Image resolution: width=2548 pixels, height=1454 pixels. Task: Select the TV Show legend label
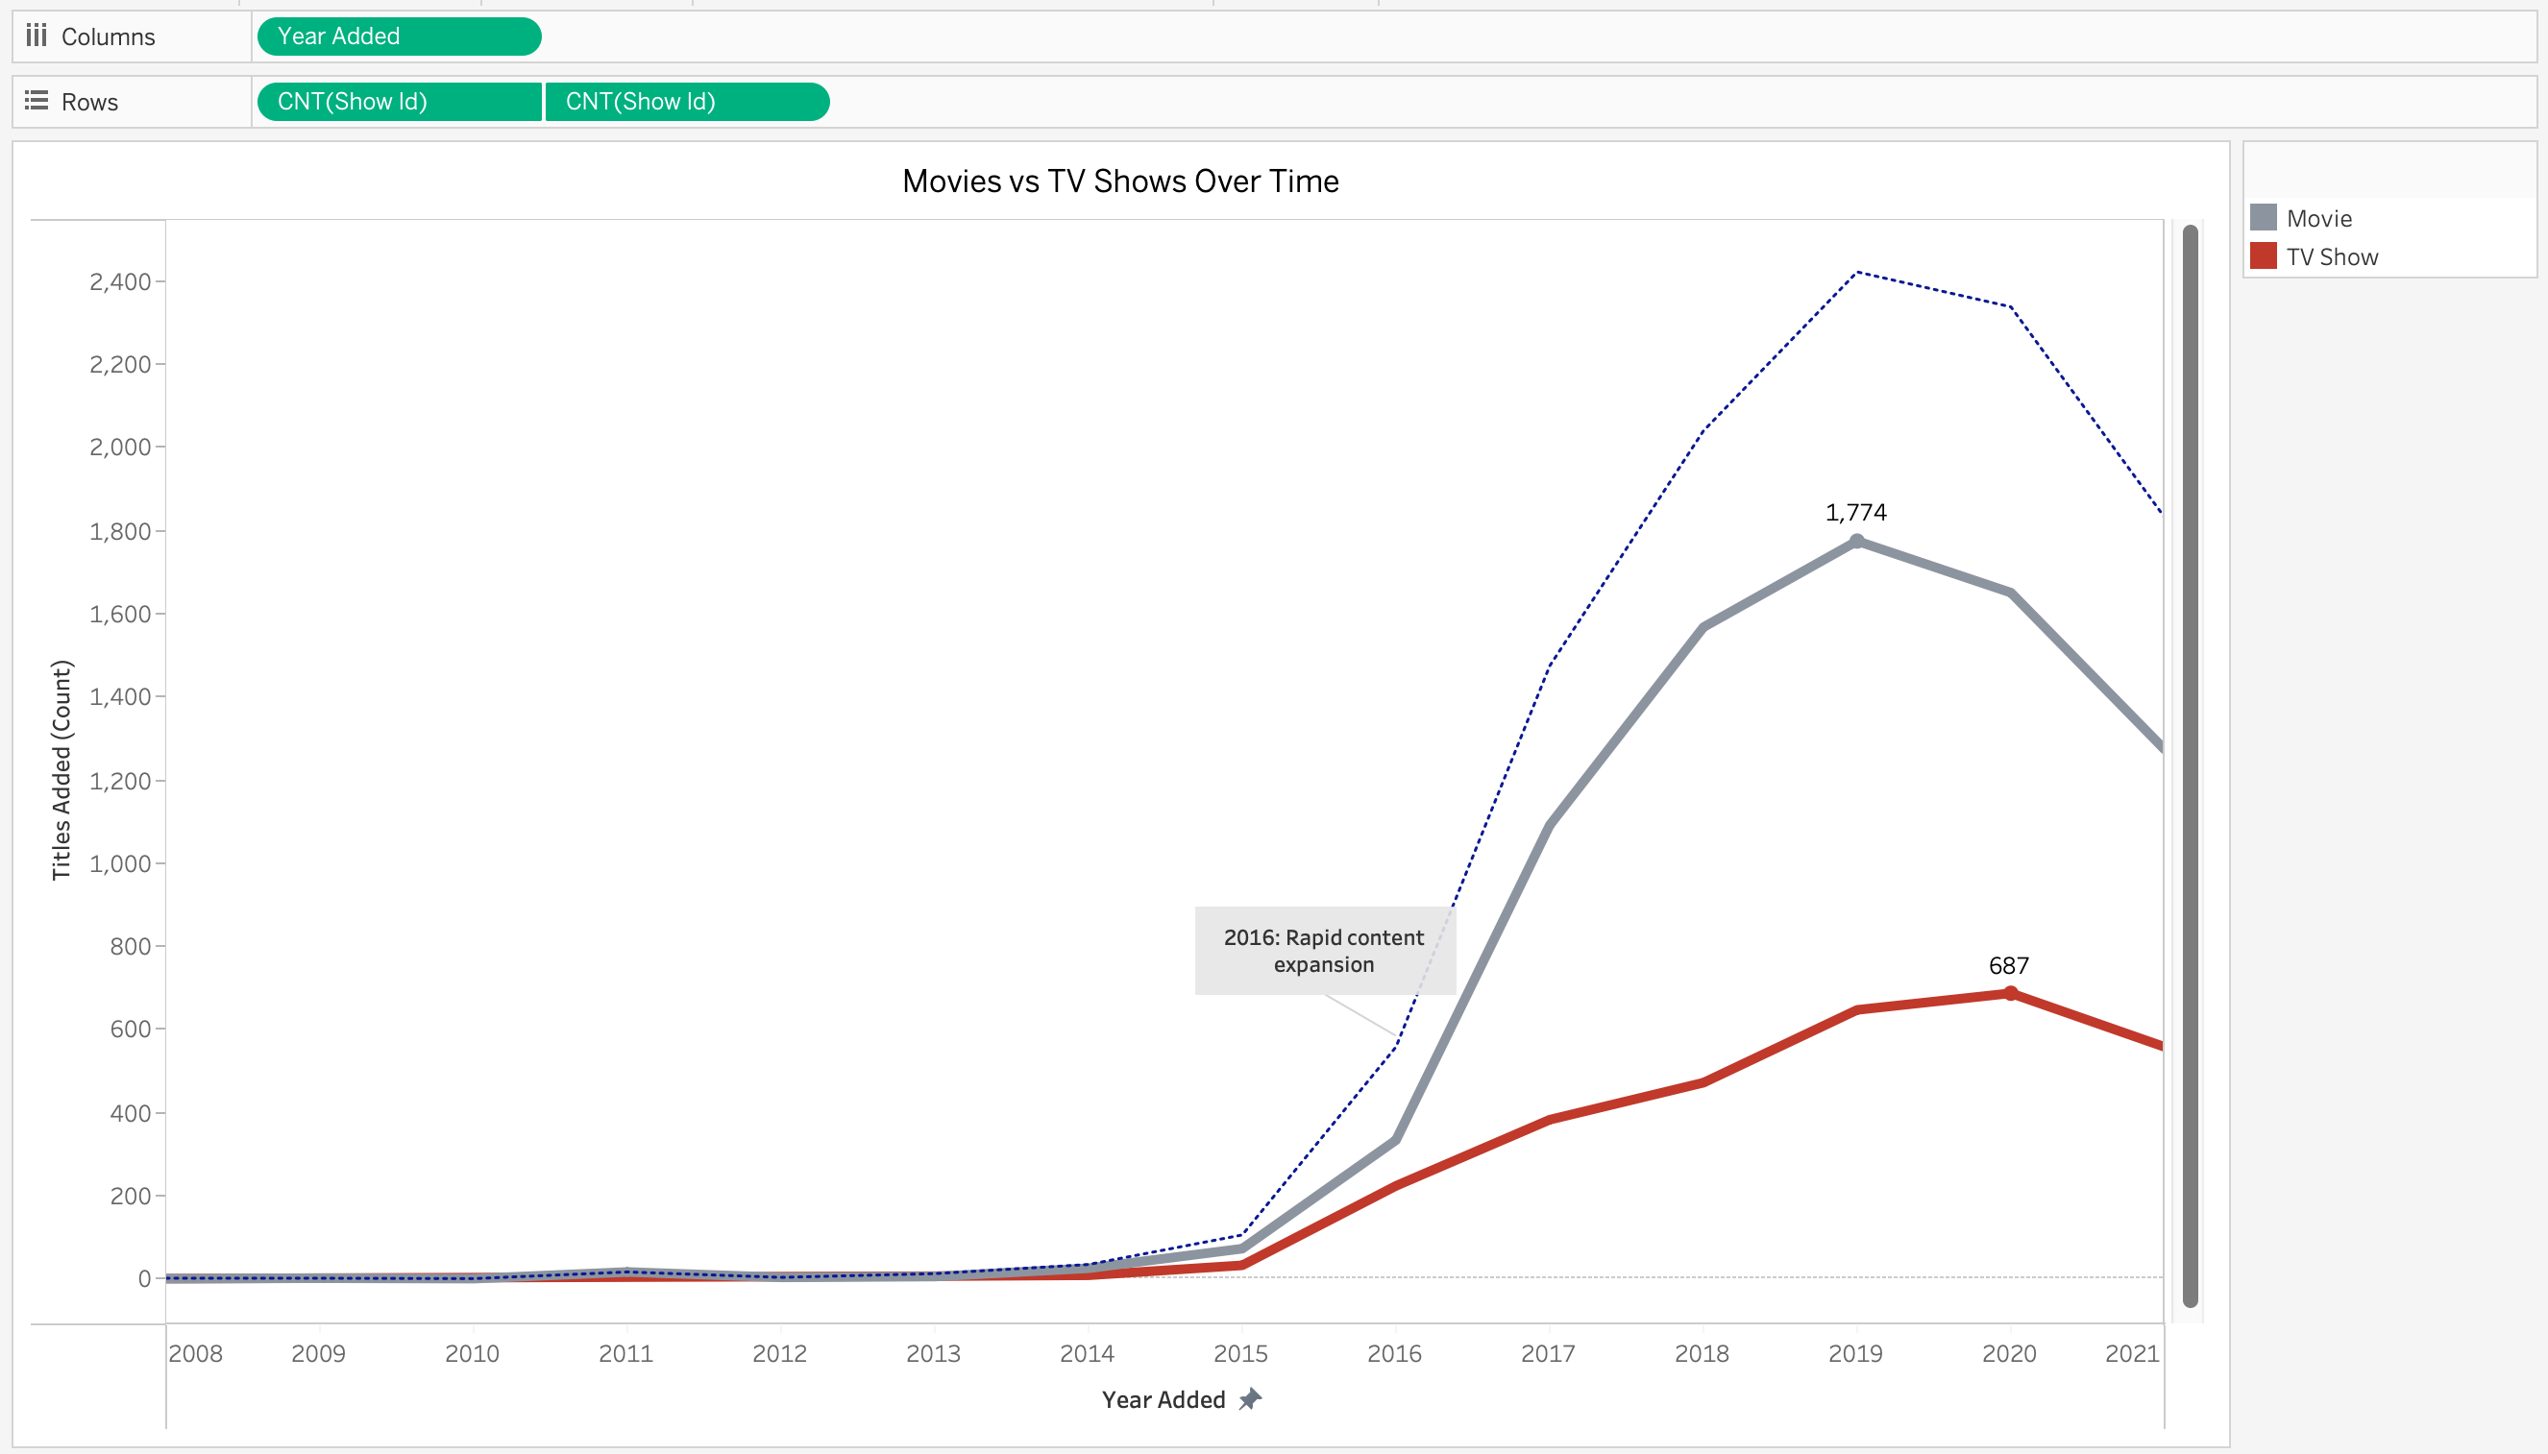coord(2332,257)
